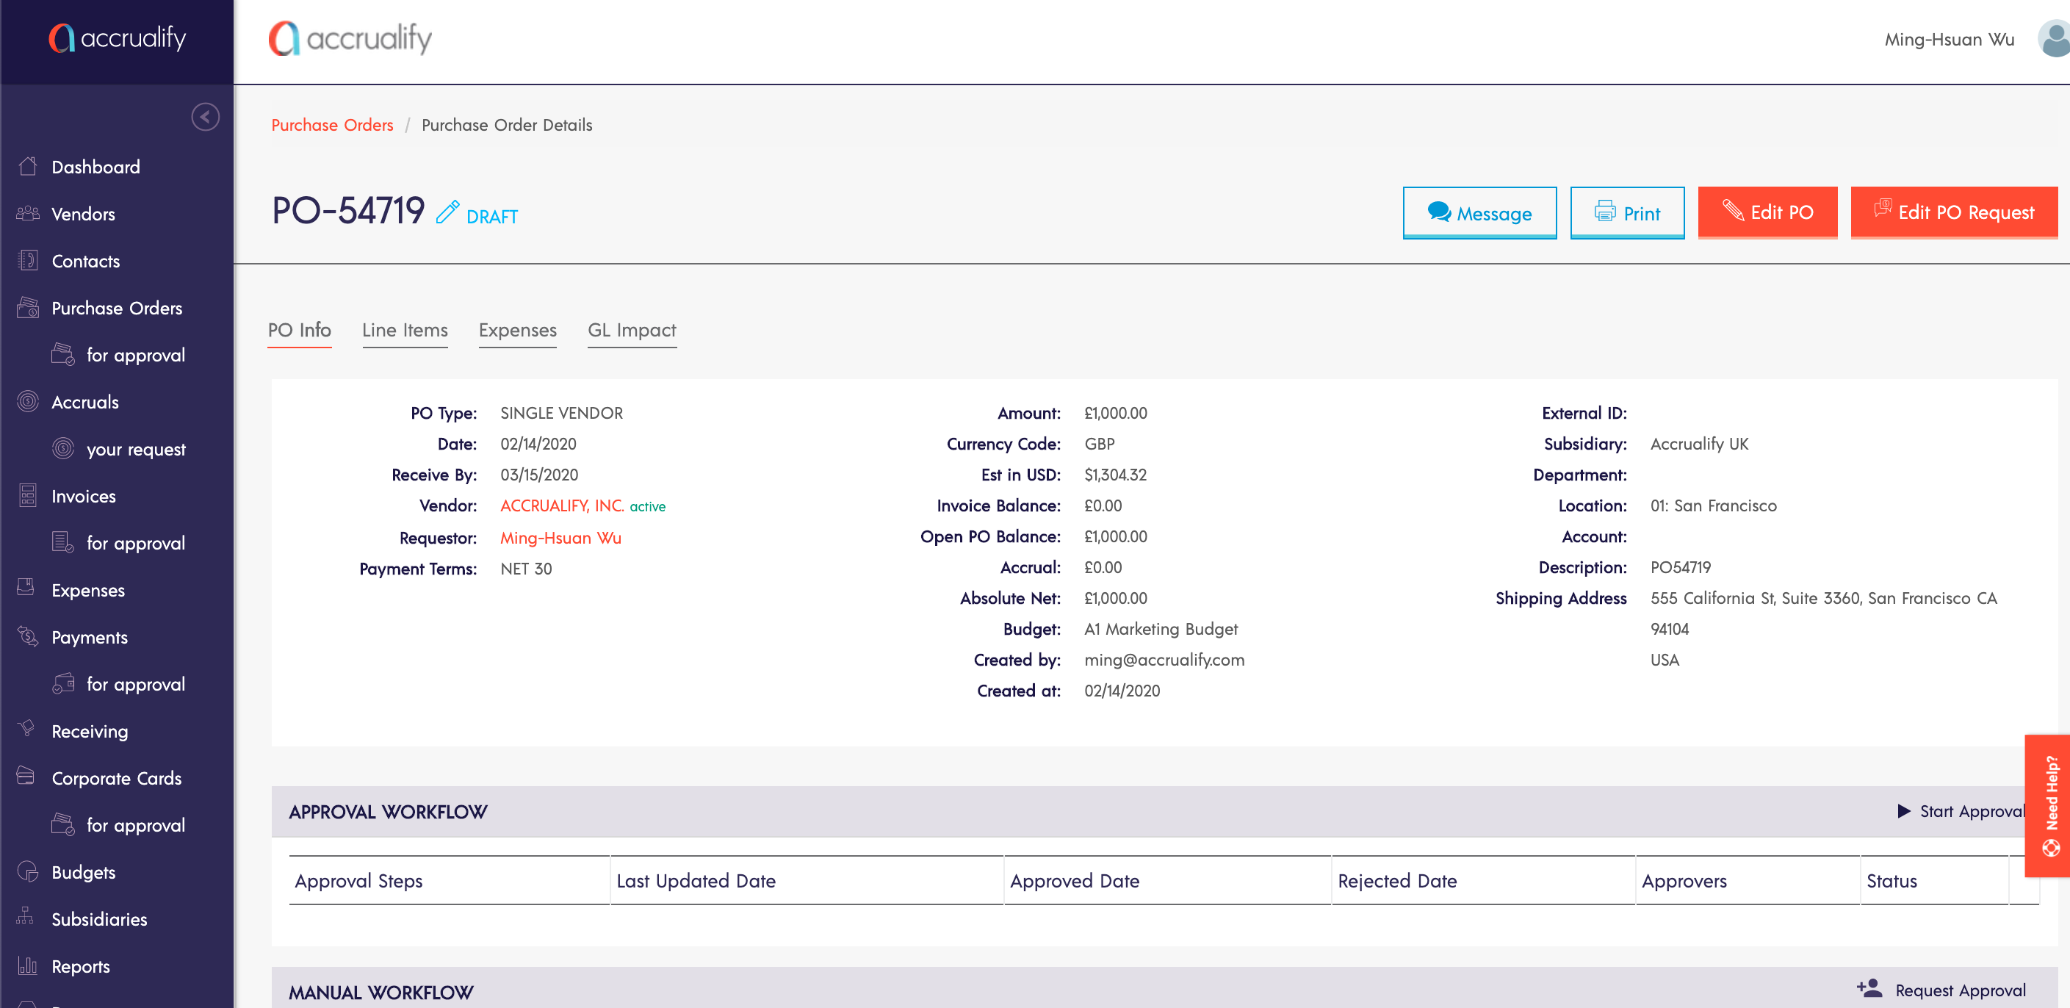Switch to the Line Items tab
Screen dimensions: 2070x1008
(x=404, y=331)
